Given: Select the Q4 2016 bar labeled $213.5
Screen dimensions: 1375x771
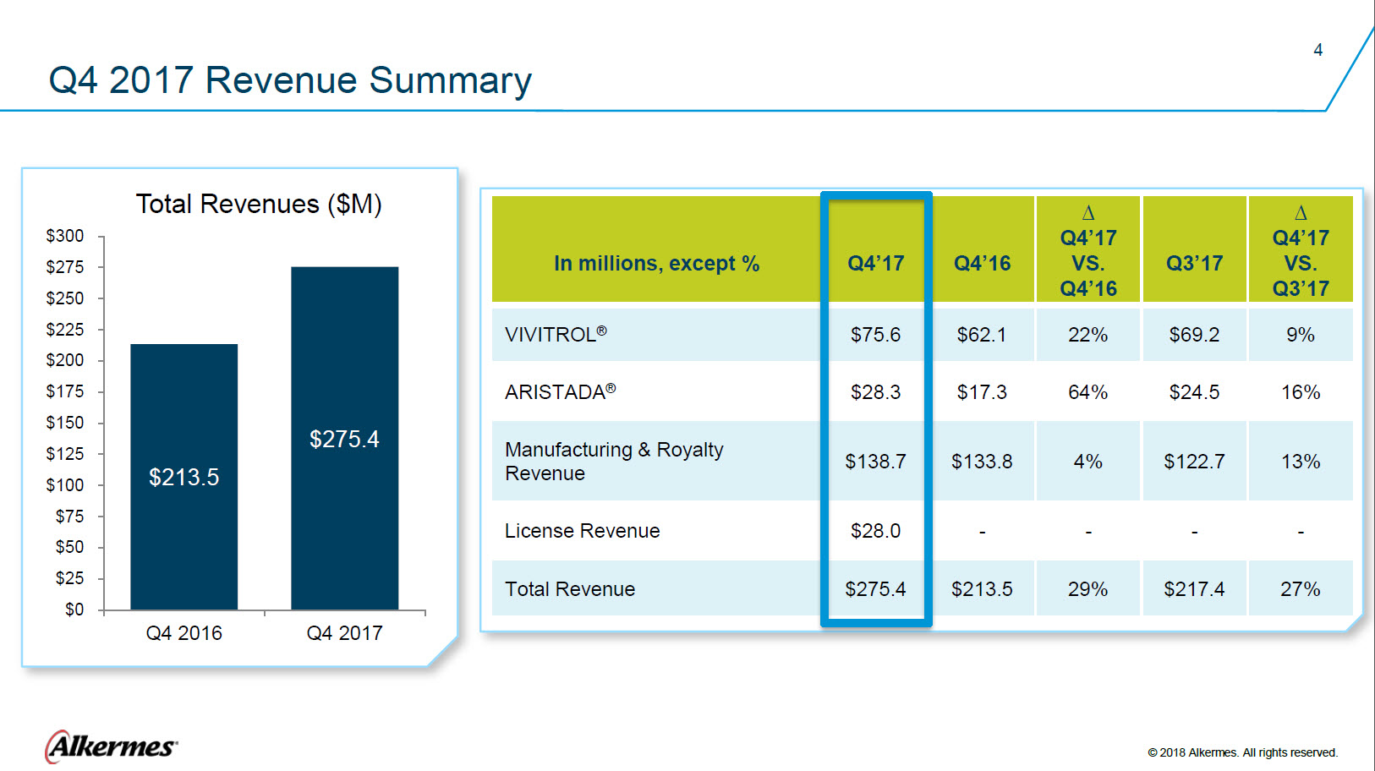Looking at the screenshot, I should coord(184,477).
